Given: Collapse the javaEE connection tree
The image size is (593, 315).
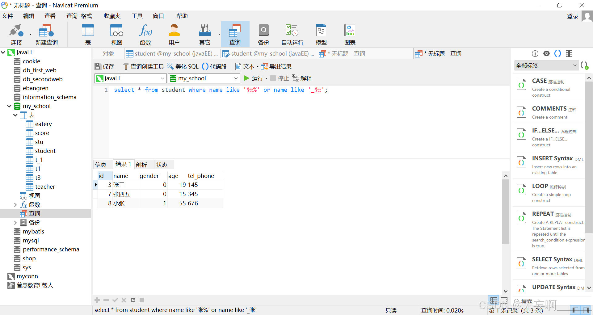Looking at the screenshot, I should 3,52.
